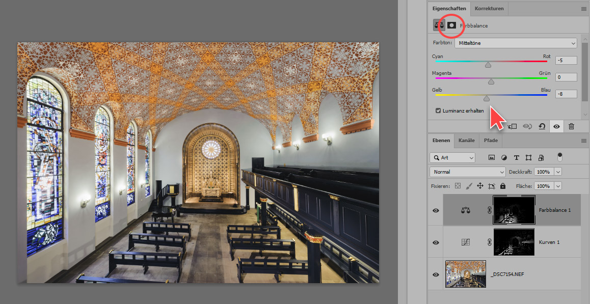The height and width of the screenshot is (304, 590).
Task: Open the Farbton Mitteltöne dropdown
Action: [516, 43]
